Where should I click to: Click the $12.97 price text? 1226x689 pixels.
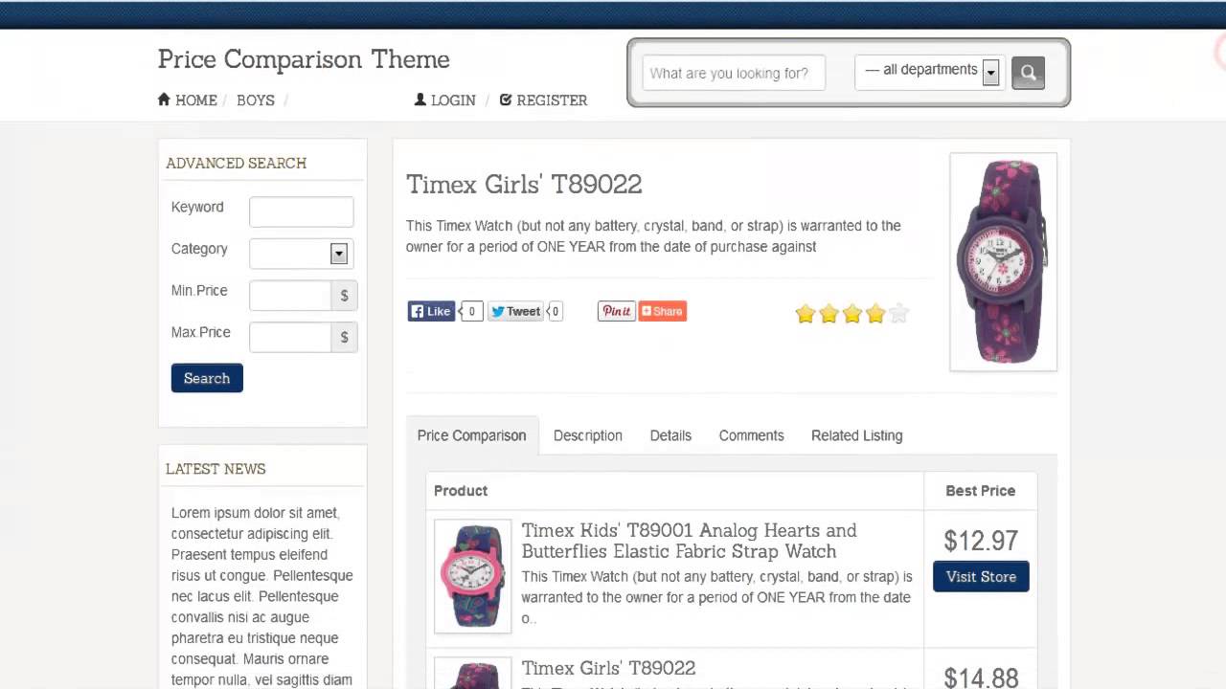click(981, 541)
